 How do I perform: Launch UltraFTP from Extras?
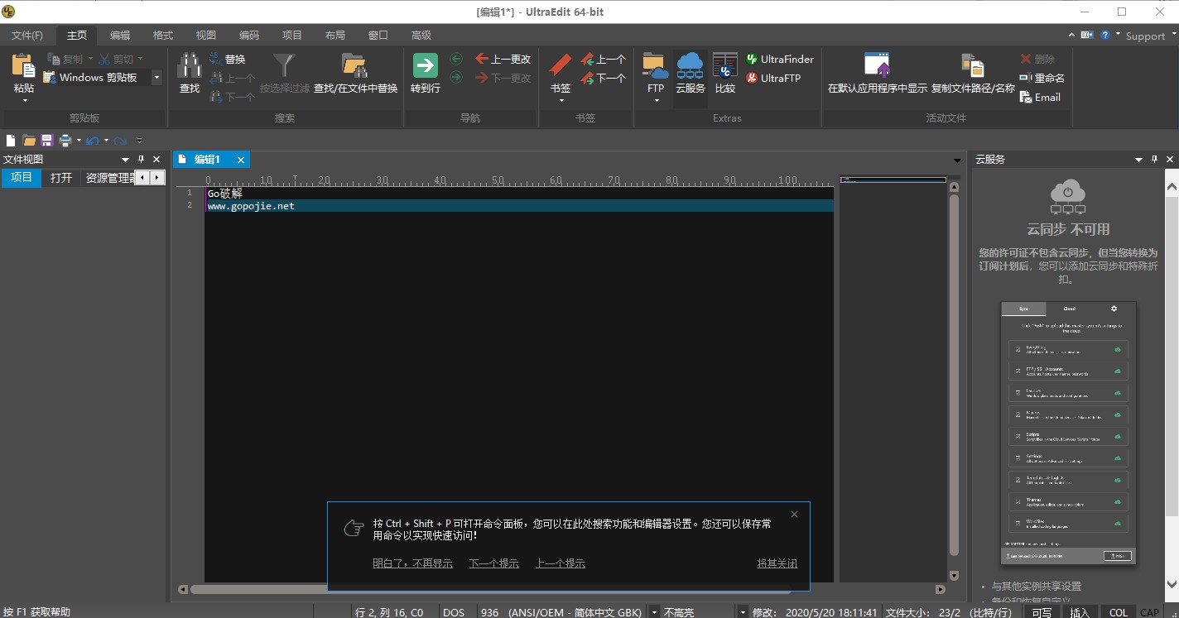[773, 79]
